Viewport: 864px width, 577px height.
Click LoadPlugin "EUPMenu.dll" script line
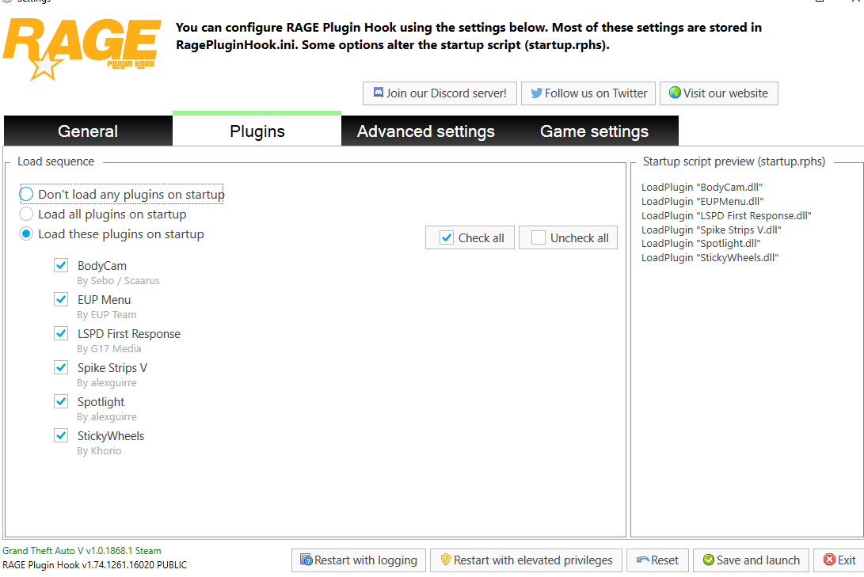coord(702,202)
